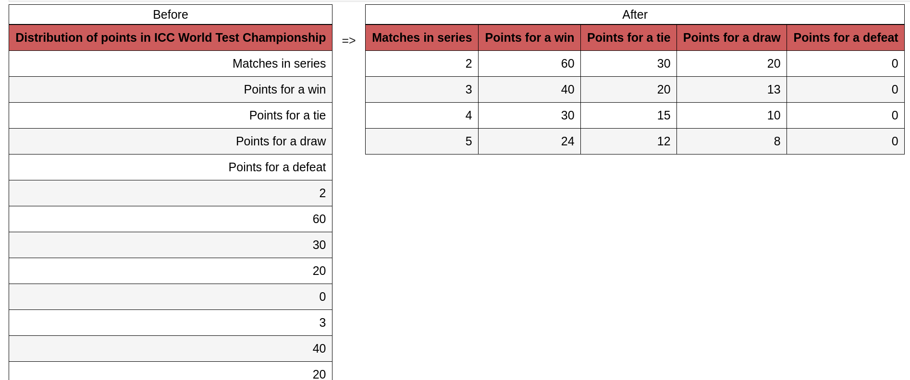The height and width of the screenshot is (380, 910).
Task: Click the 'Points for a draw' row in the Before table
Action: (171, 141)
